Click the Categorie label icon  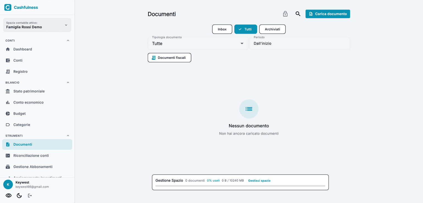[8, 125]
